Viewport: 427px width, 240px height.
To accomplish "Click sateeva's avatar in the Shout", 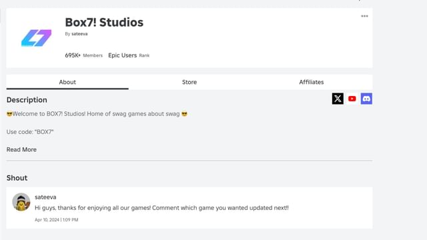I will tap(21, 202).
